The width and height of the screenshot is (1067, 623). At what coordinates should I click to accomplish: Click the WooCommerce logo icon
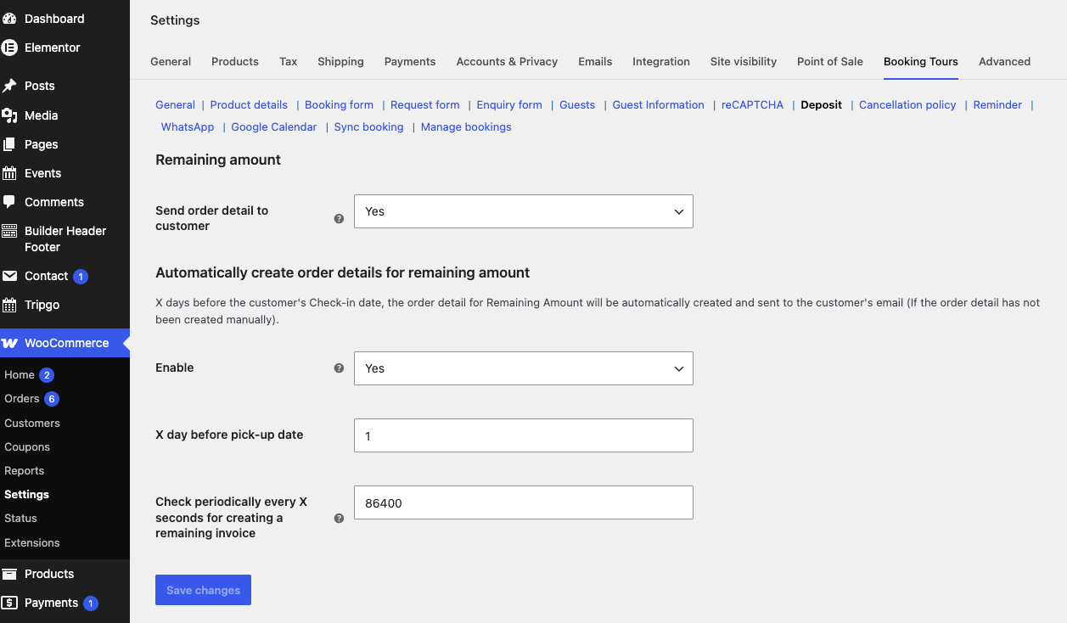point(10,343)
